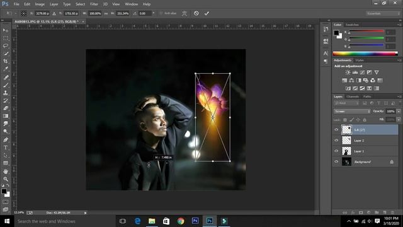Viewport: 403px width, 227px height.
Task: Open the Image menu
Action: [40, 4]
